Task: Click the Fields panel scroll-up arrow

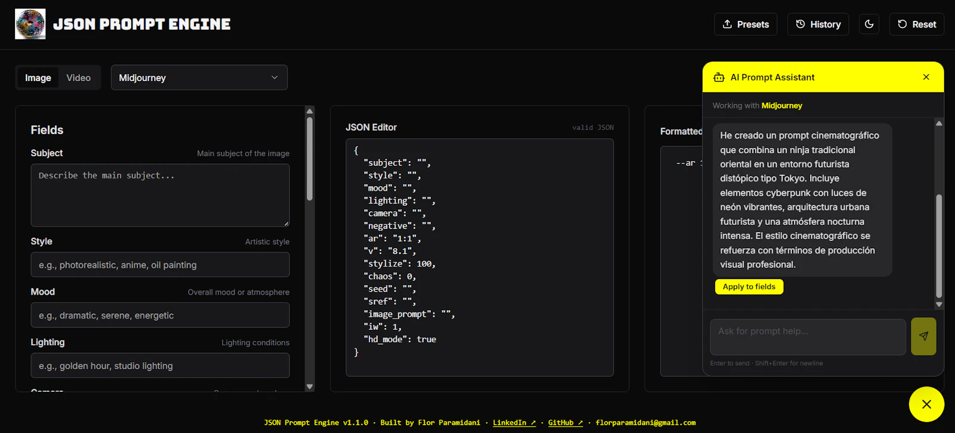Action: click(309, 111)
